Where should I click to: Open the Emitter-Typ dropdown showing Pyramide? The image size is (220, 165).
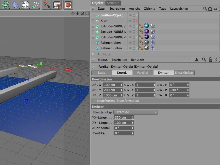point(136,112)
